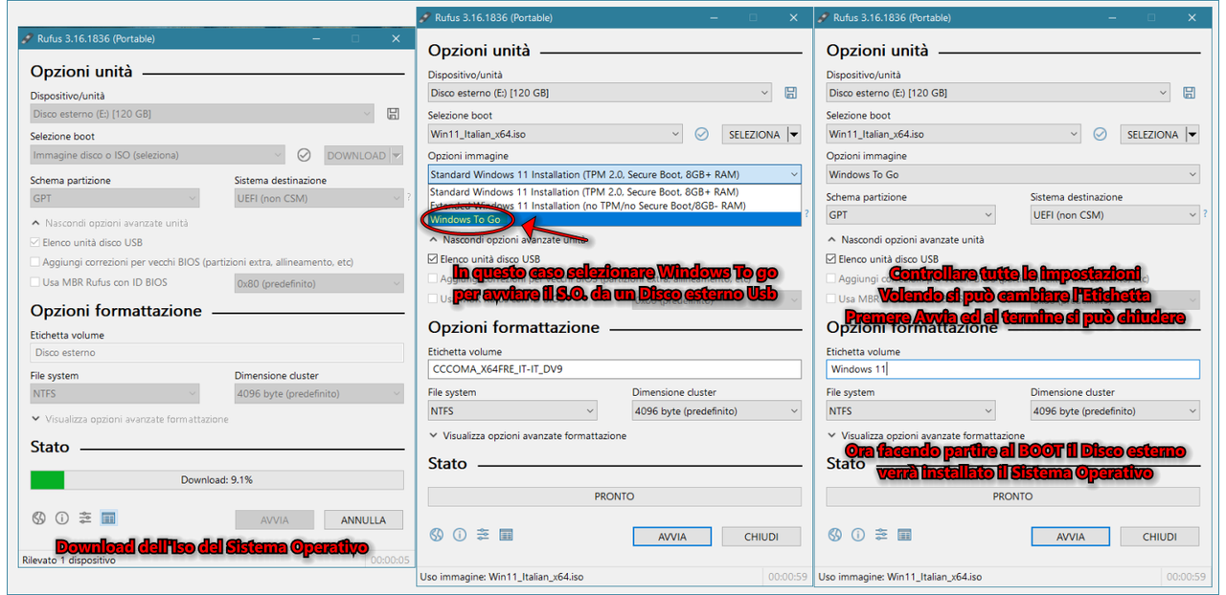
Task: Open Dispositivo/unità dropdown in middle Rufus window
Action: point(600,93)
